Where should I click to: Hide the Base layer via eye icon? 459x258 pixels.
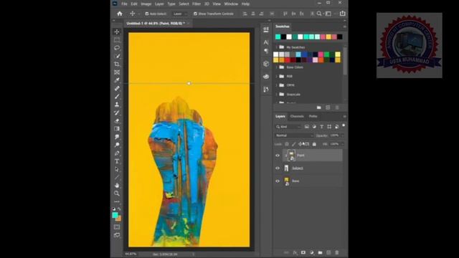pos(278,181)
